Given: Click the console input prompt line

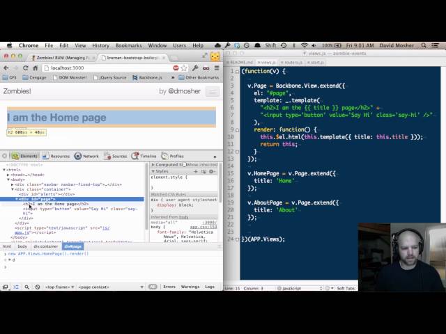Looking at the screenshot, I should [112, 267].
